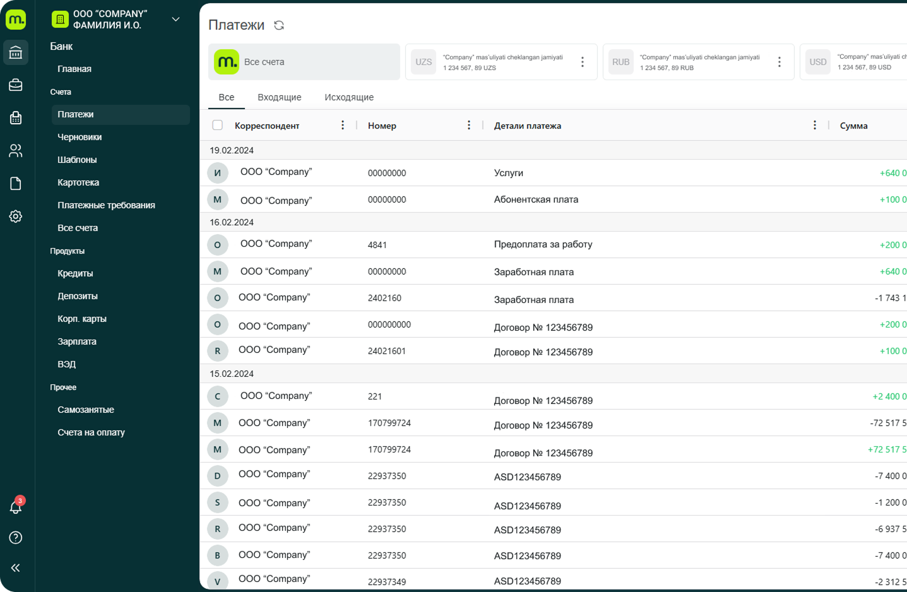The height and width of the screenshot is (592, 907).
Task: Switch to the Входящие tab
Action: pos(280,97)
